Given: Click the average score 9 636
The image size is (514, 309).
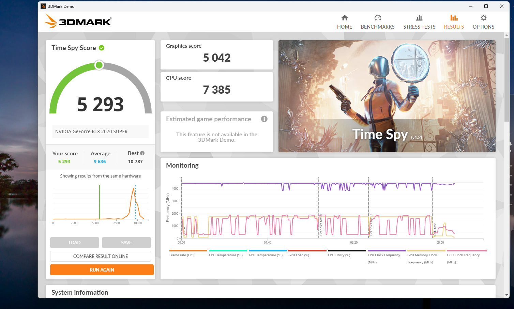Looking at the screenshot, I should click(x=100, y=161).
